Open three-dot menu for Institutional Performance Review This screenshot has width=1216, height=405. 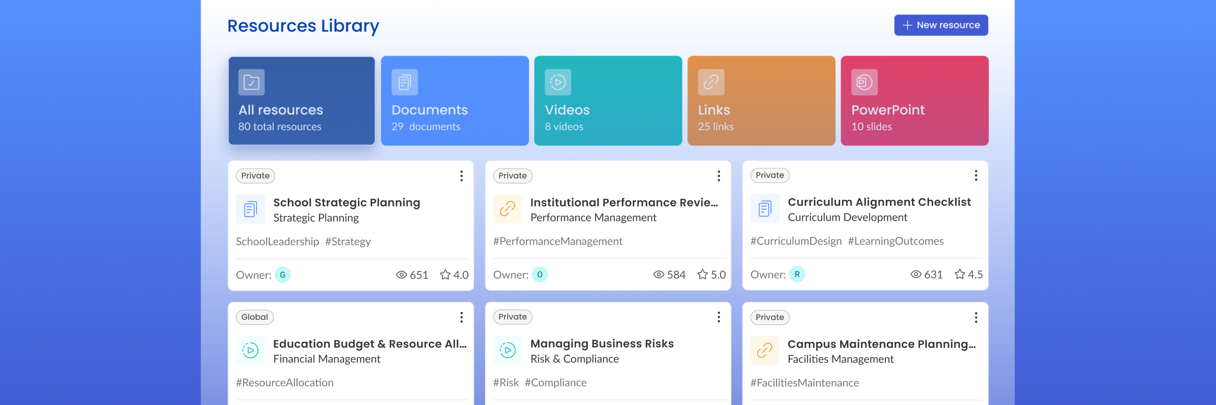tap(719, 176)
